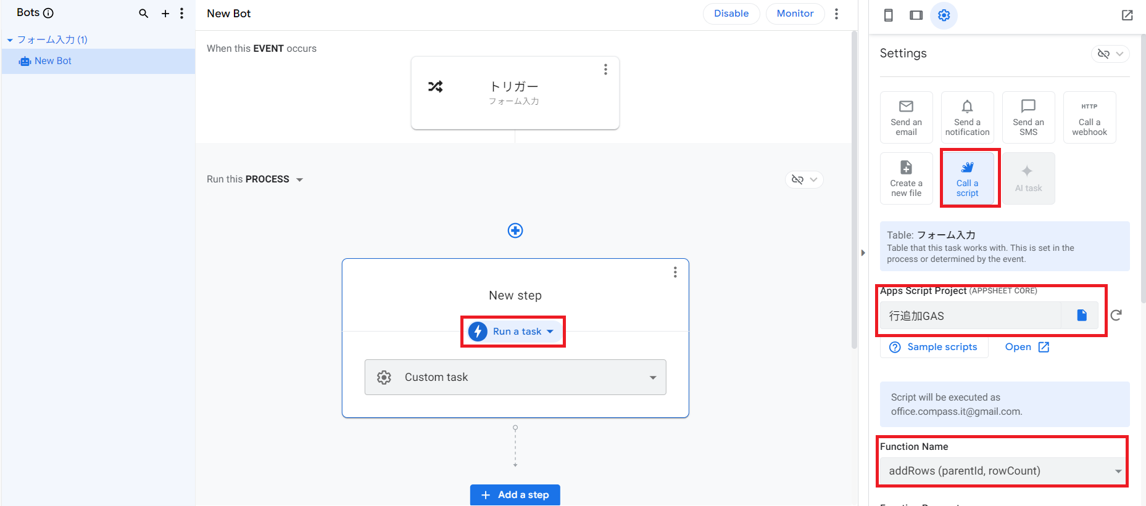Toggle the linked setting in Settings header
This screenshot has width=1146, height=506.
coord(1110,54)
